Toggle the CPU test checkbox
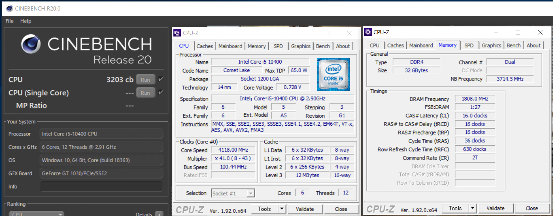553x216 pixels. [x=161, y=79]
